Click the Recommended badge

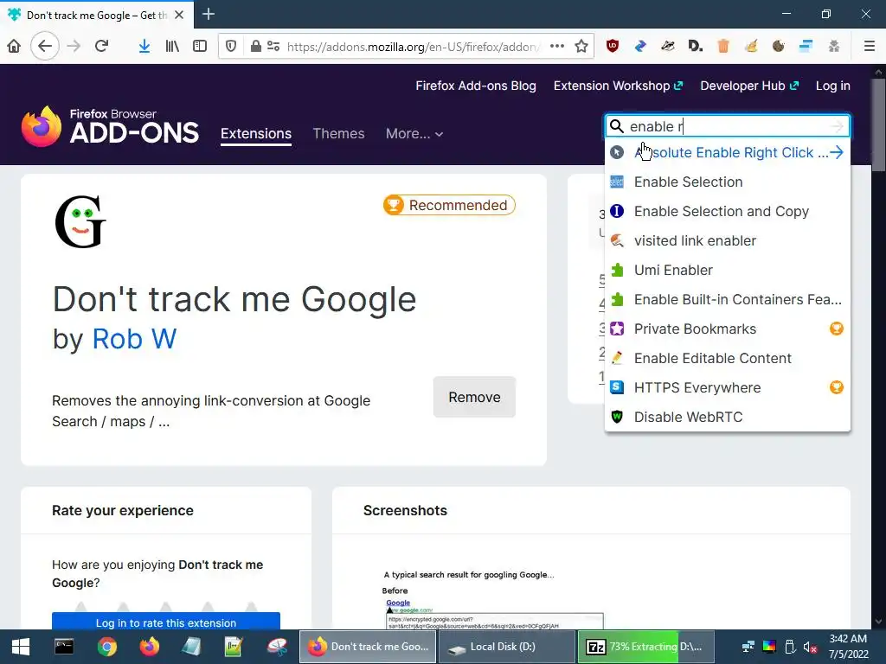coord(449,205)
